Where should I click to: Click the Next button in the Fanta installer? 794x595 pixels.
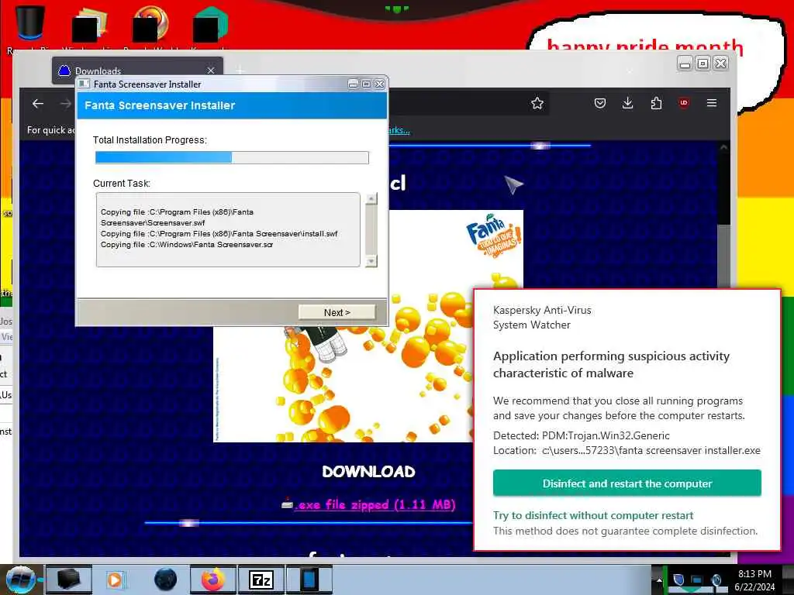pyautogui.click(x=337, y=312)
